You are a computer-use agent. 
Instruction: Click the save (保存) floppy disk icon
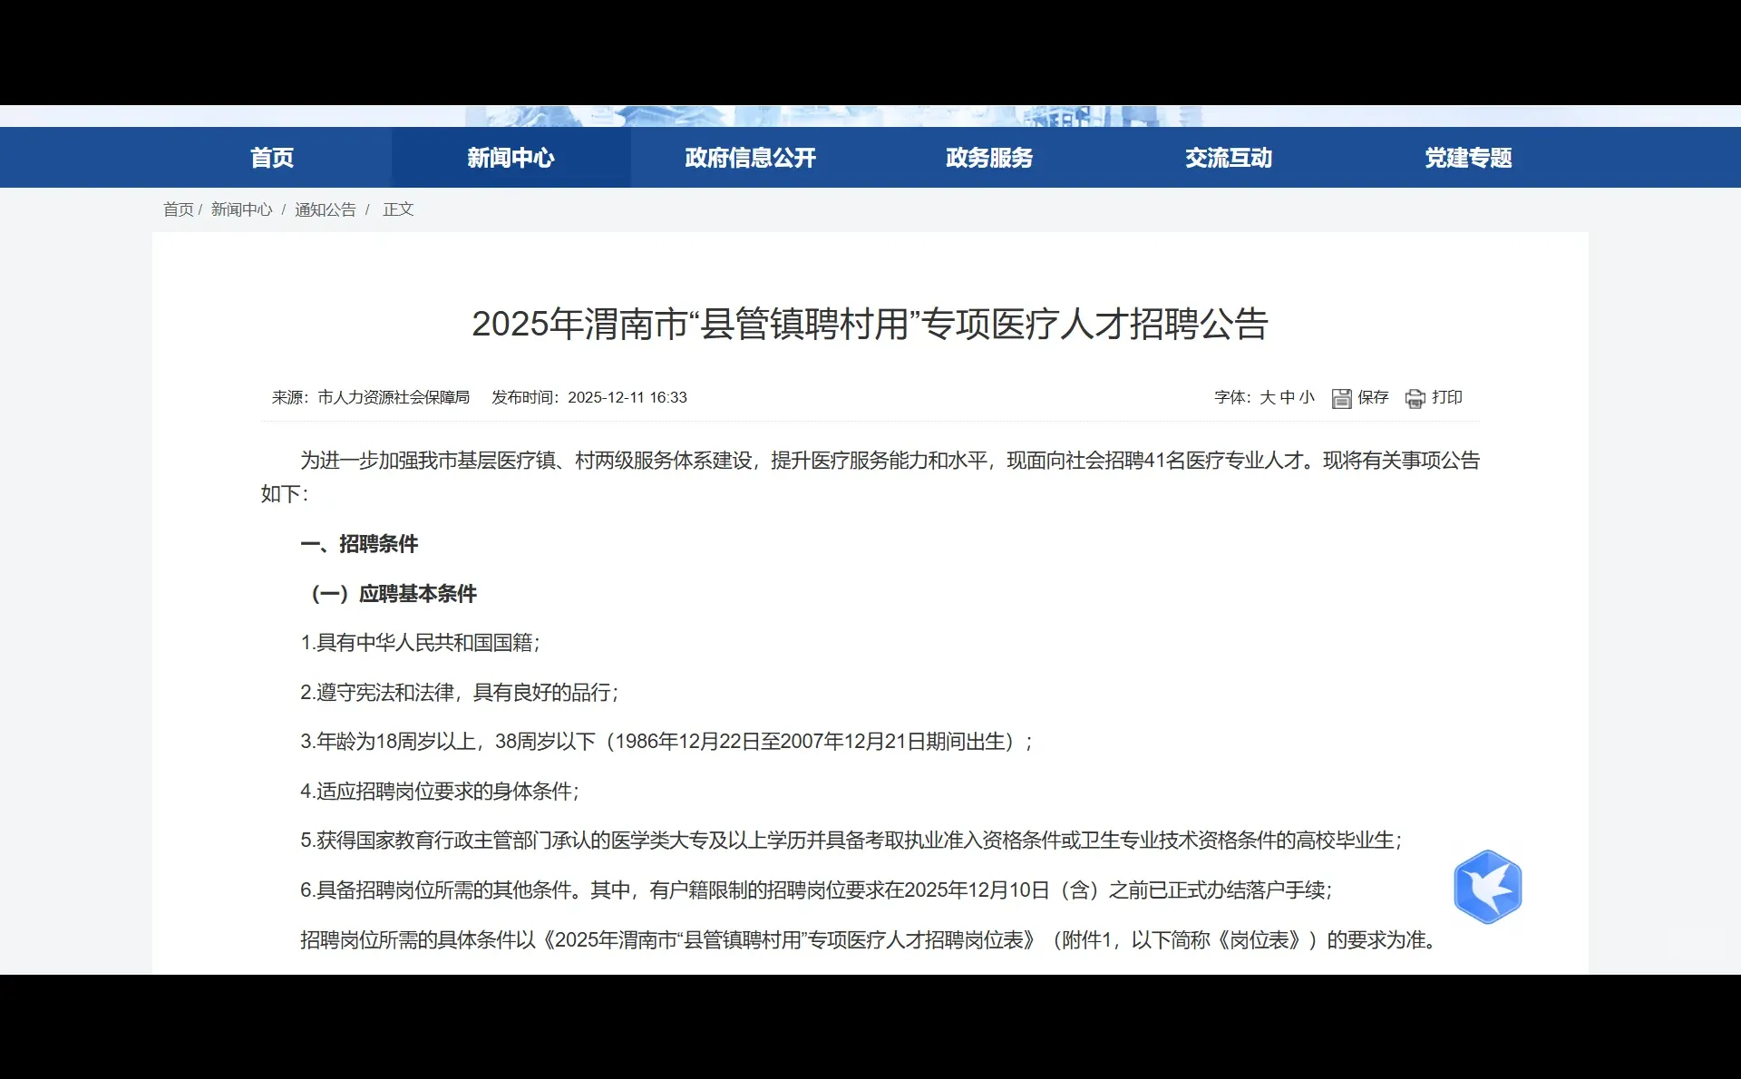[1343, 397]
